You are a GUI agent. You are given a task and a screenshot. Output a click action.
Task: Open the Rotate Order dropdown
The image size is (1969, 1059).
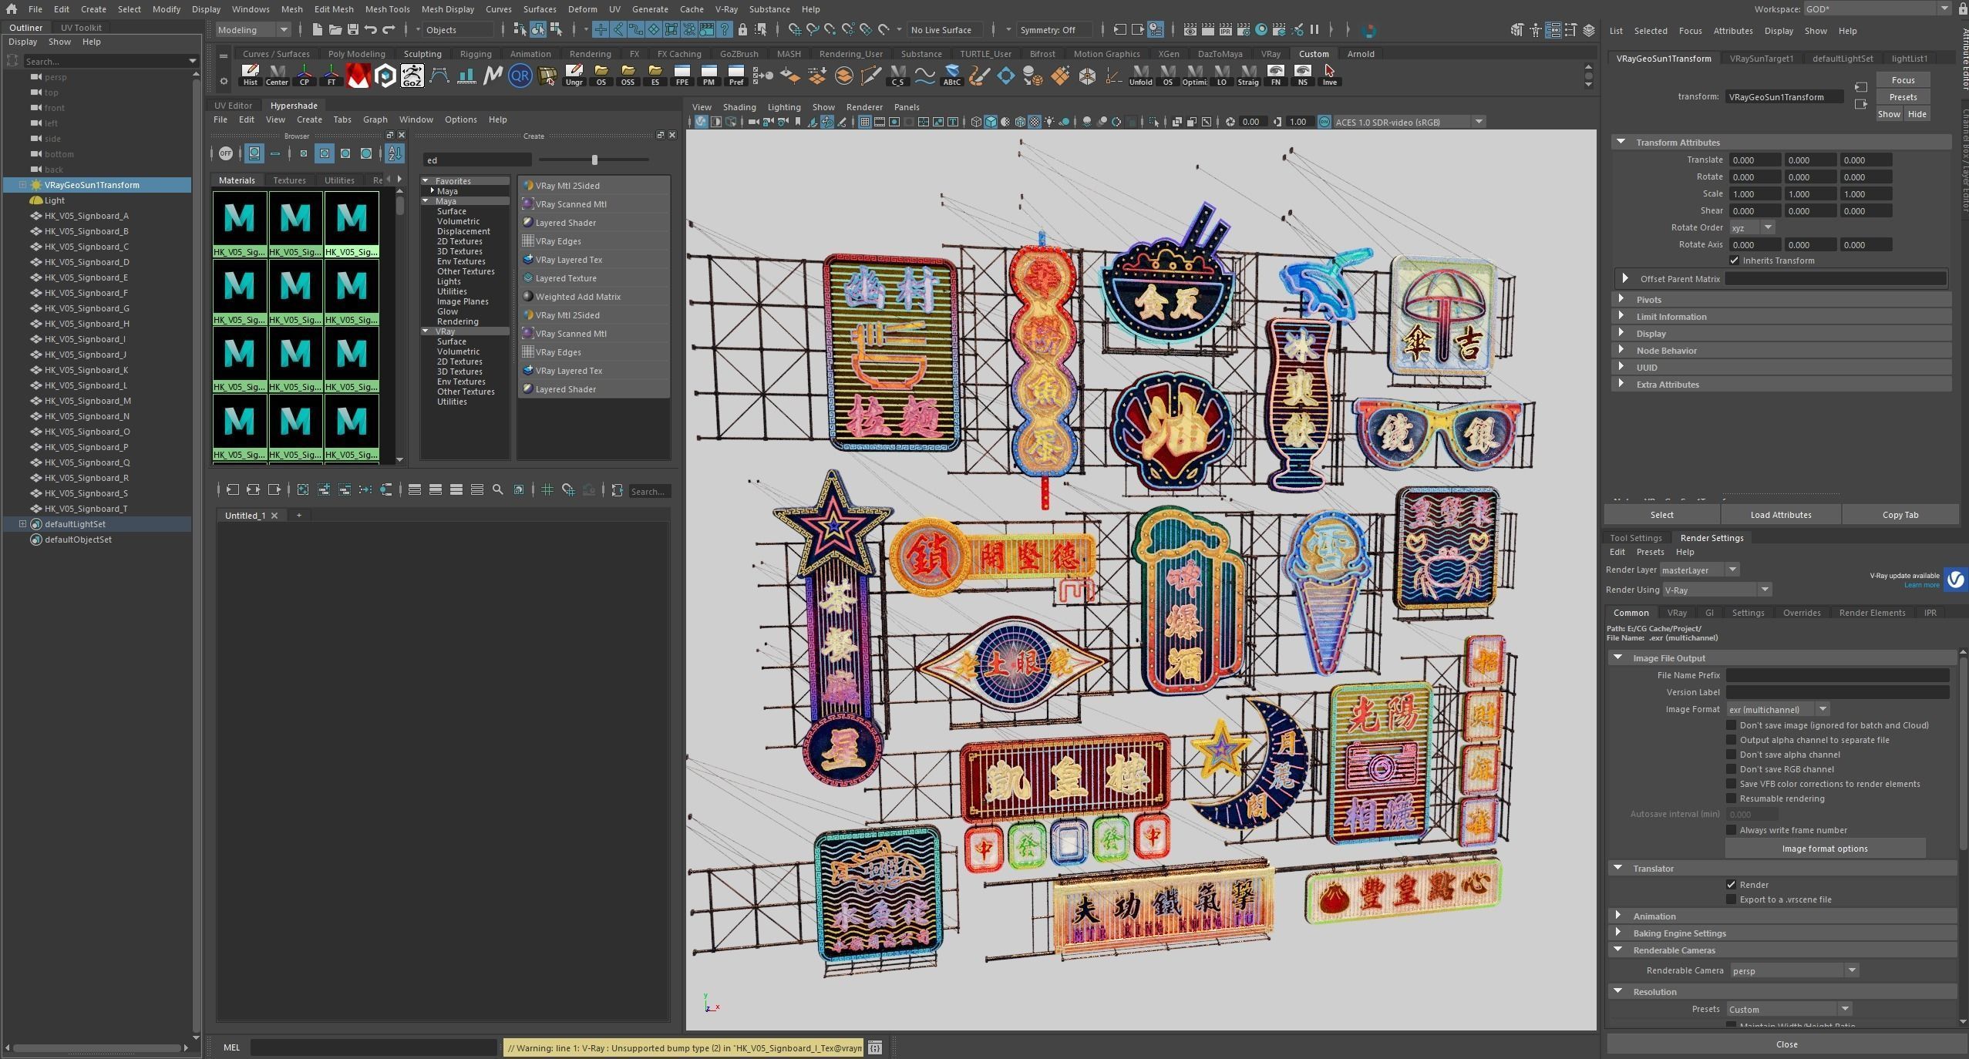[x=1752, y=227]
